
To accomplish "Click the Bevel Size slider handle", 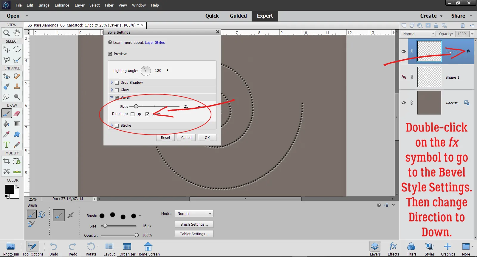I will (136, 106).
